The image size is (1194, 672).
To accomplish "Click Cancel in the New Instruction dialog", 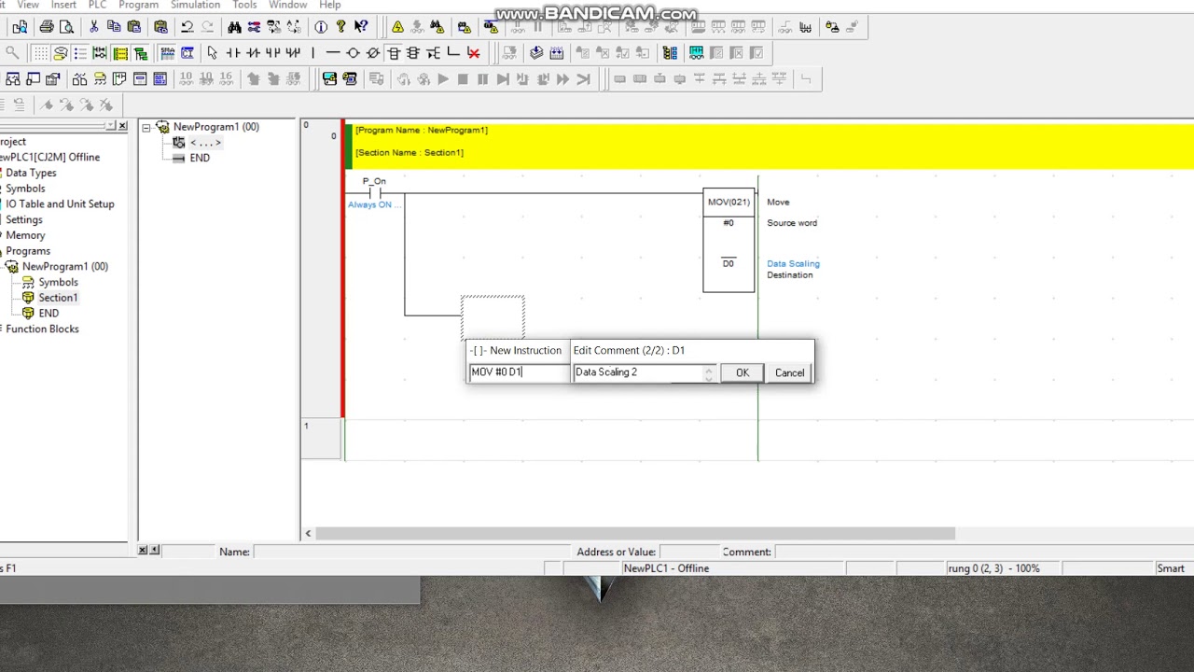I will tap(789, 372).
